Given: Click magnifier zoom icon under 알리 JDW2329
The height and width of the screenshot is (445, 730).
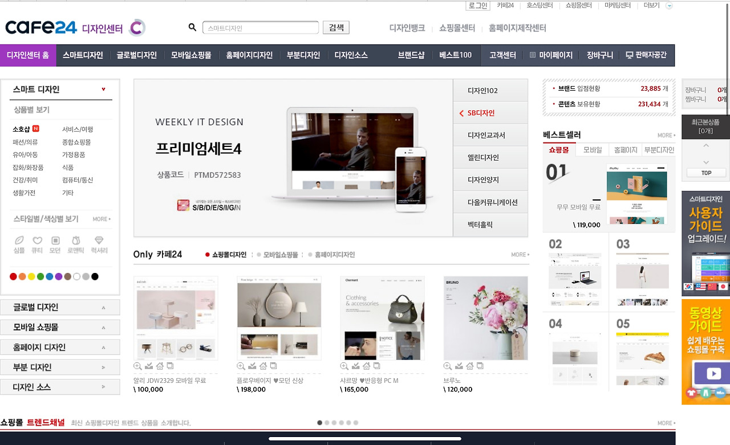Looking at the screenshot, I should tap(137, 366).
